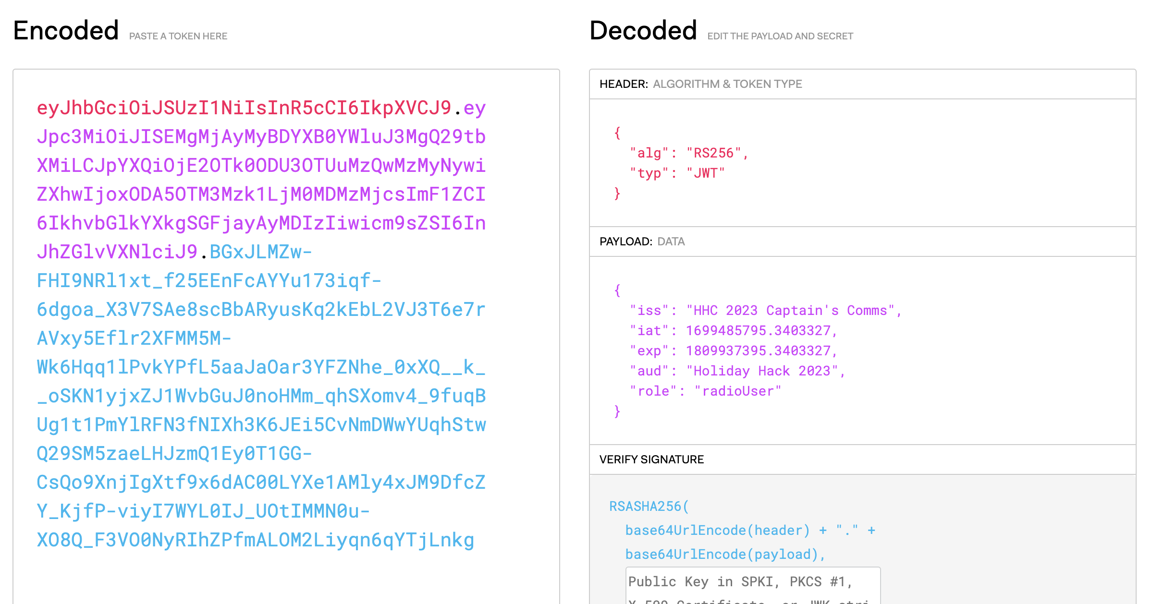Click the purple payload line starting 6IkhvbGlkYXkgSGFjay
Screen dimensions: 1152x604
pos(261,223)
